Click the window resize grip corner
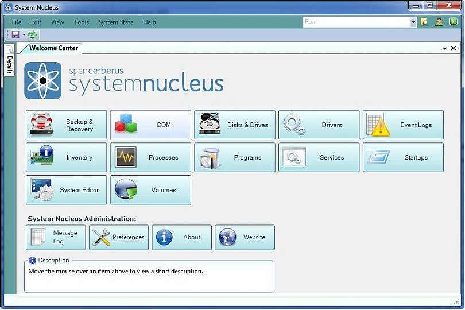This screenshot has height=310, width=465. tap(457, 302)
